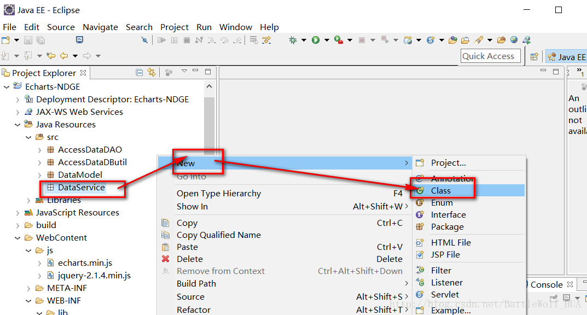The width and height of the screenshot is (587, 315).
Task: Click the Forward navigation arrow icon
Action: 87,56
